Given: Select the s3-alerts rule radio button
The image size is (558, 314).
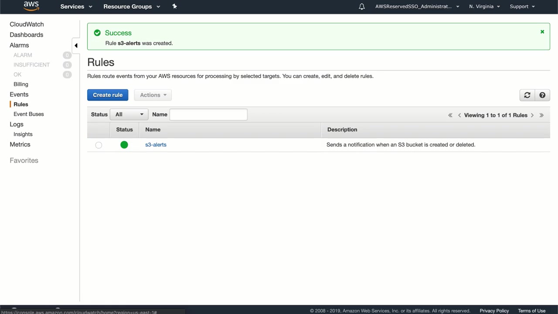Looking at the screenshot, I should tap(99, 145).
